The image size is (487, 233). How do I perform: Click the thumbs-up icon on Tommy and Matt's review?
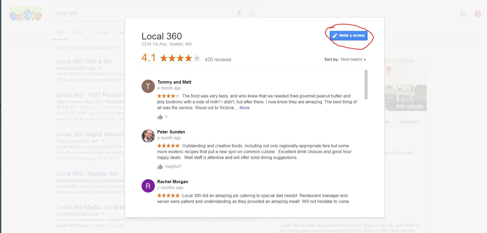pyautogui.click(x=160, y=117)
